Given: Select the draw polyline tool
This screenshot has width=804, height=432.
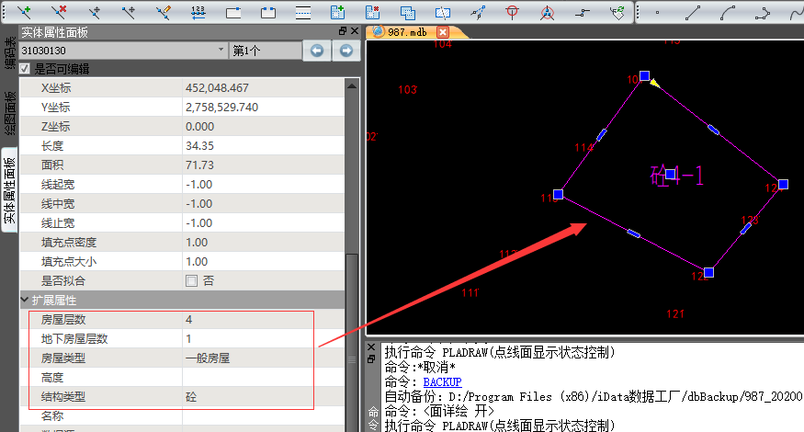Looking at the screenshot, I should tap(762, 12).
